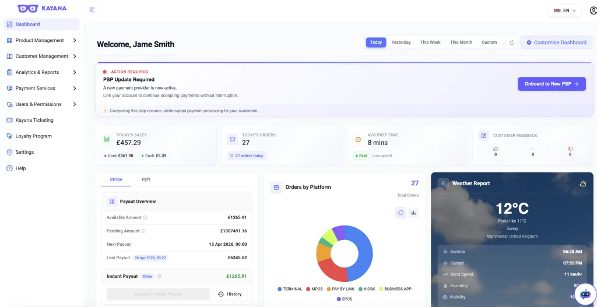
Task: Expand Users & Permissions menu chevron
Action: [x=75, y=104]
